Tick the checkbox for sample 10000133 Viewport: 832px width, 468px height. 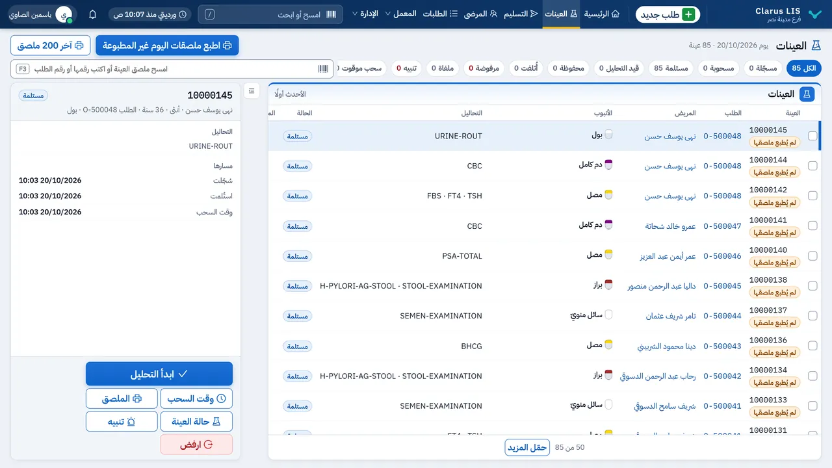pyautogui.click(x=812, y=406)
